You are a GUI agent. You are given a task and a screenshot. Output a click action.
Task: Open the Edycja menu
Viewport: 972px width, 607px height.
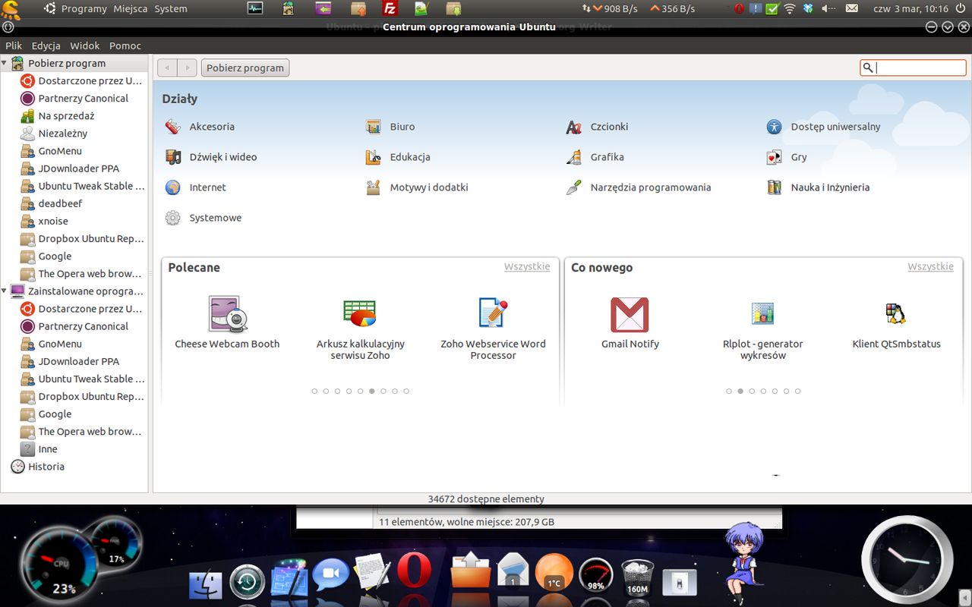46,46
